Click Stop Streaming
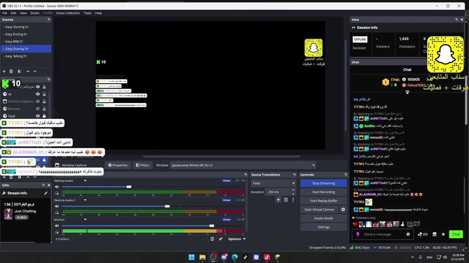Image resolution: width=469 pixels, height=263 pixels. click(324, 183)
